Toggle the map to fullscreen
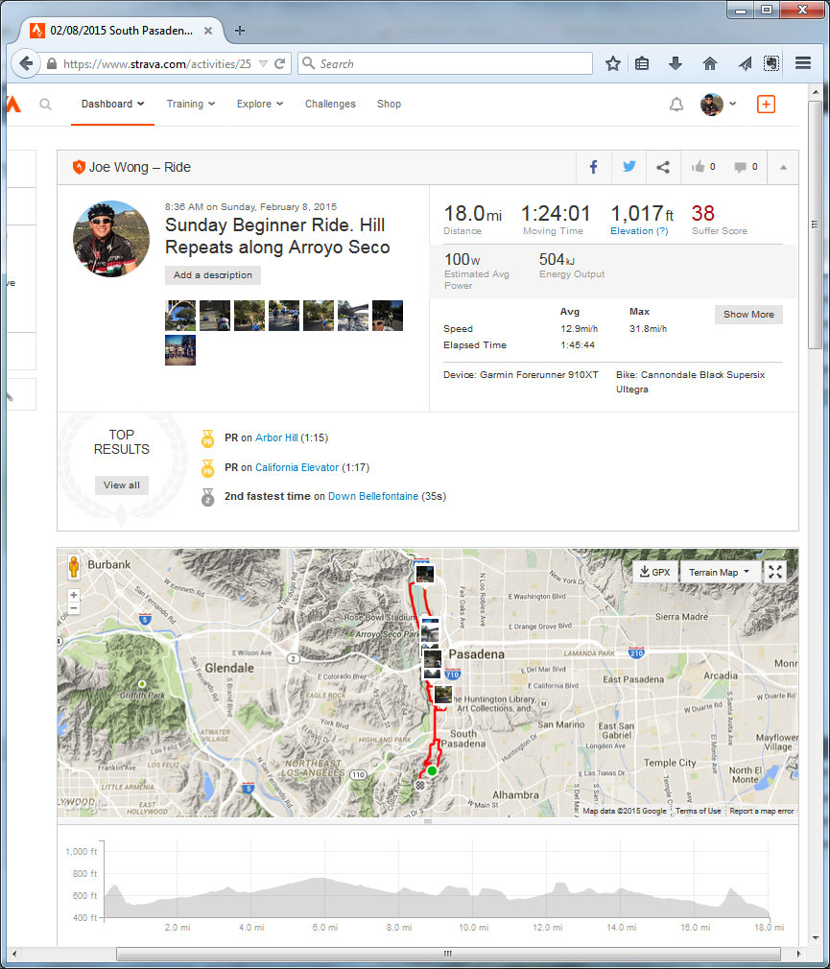 coord(776,572)
